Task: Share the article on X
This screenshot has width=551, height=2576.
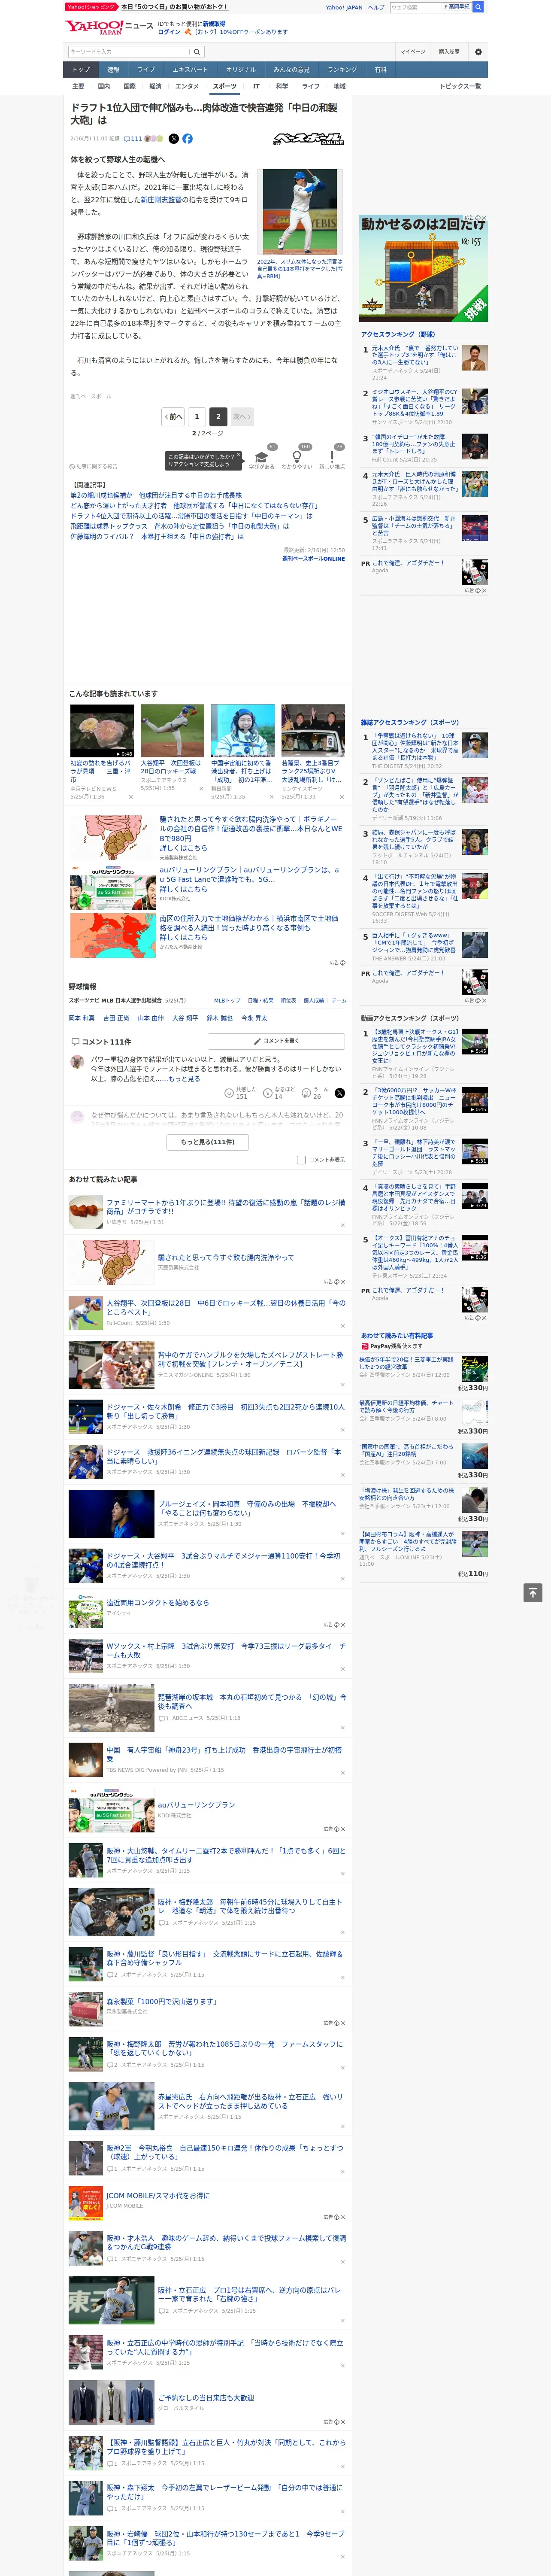Action: 173,139
